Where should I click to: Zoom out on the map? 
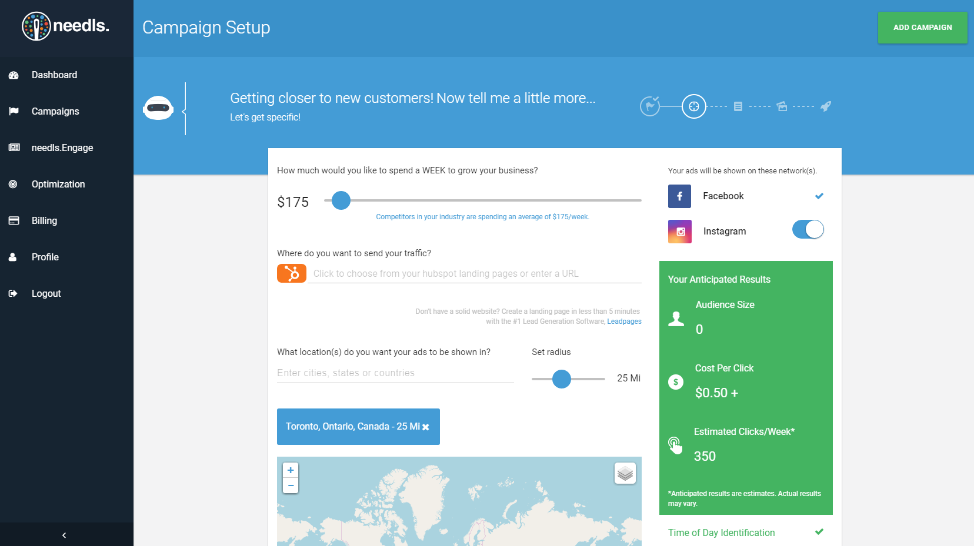(291, 485)
